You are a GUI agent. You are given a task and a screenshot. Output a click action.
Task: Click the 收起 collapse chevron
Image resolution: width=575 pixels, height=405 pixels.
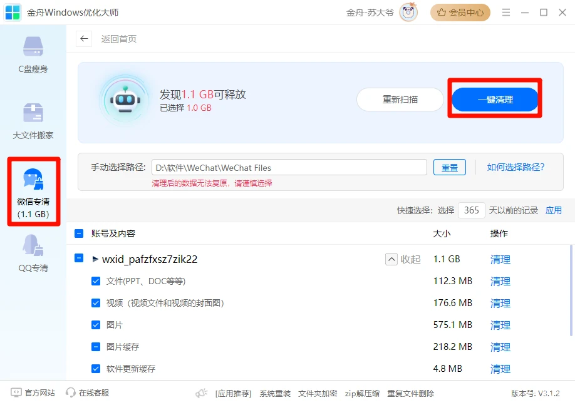391,259
